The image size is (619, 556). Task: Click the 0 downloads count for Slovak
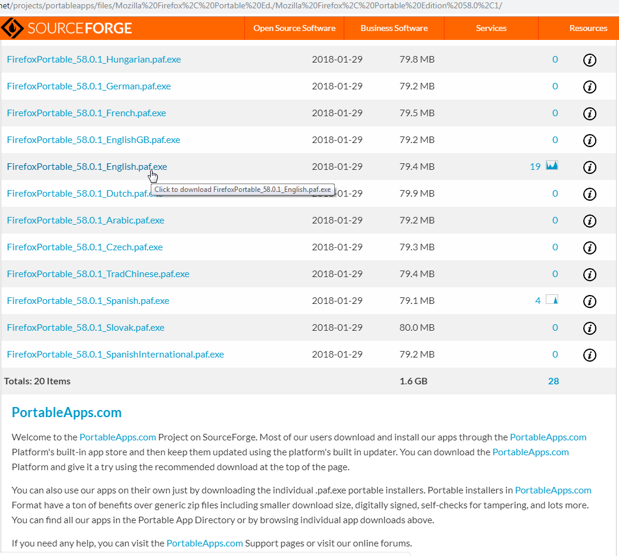[555, 328]
